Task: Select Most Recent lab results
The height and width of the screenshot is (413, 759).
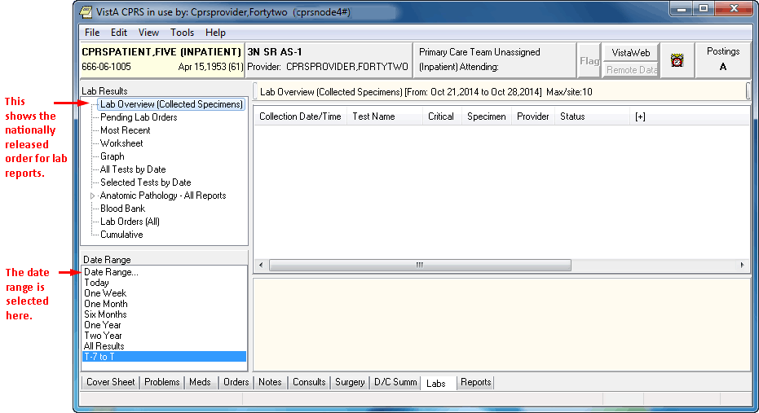Action: pyautogui.click(x=125, y=130)
